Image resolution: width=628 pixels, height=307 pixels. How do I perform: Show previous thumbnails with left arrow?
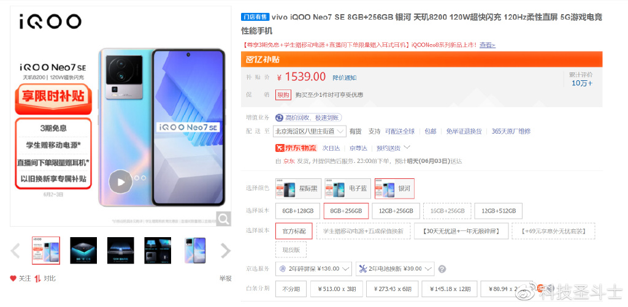tap(15, 251)
